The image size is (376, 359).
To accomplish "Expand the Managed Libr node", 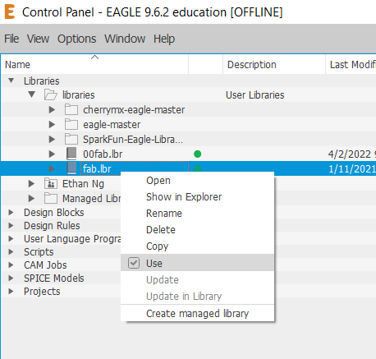I will coord(31,199).
